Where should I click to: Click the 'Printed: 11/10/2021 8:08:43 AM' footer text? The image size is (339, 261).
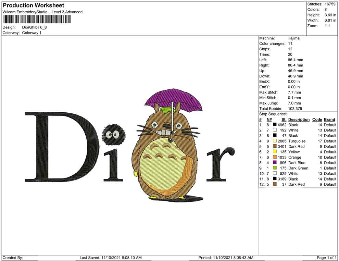coord(226,258)
